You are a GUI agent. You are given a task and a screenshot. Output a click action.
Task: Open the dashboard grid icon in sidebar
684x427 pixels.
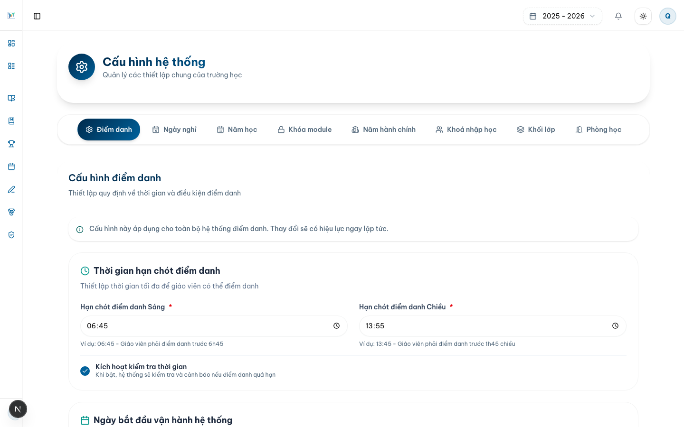(x=11, y=43)
